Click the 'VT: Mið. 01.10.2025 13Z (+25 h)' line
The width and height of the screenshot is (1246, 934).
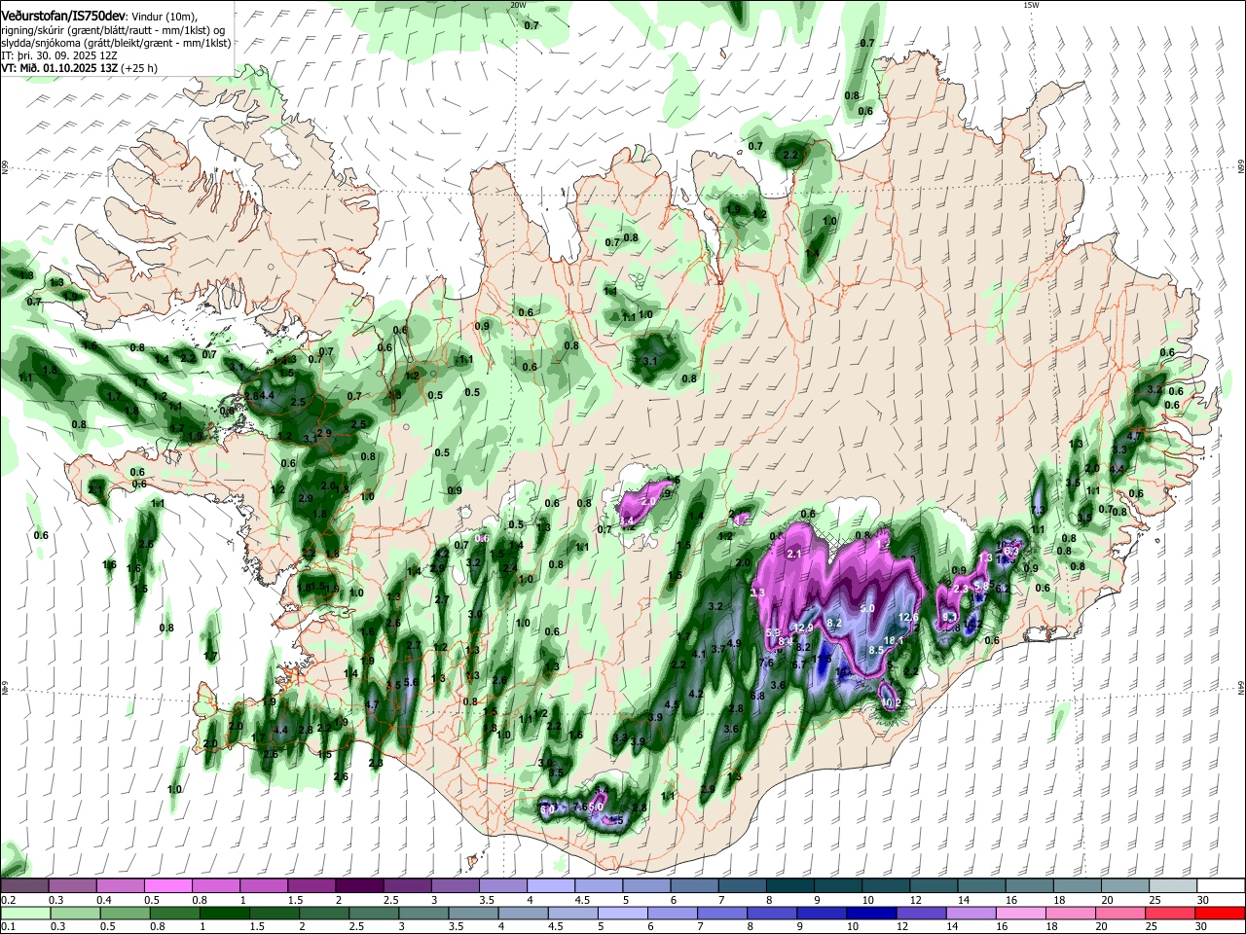[x=79, y=68]
